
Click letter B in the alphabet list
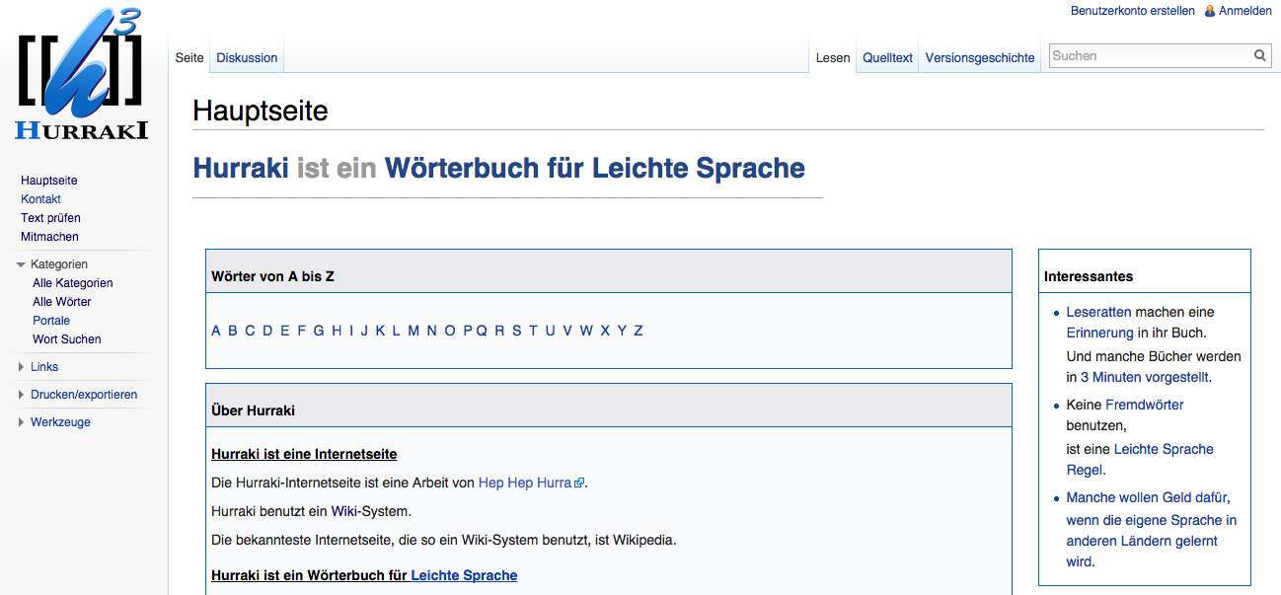pyautogui.click(x=233, y=331)
